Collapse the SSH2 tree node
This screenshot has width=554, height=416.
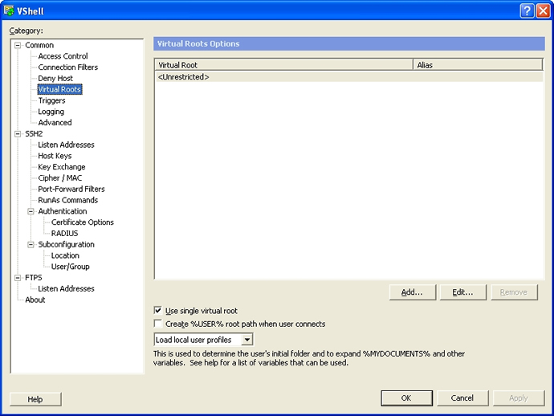[18, 133]
